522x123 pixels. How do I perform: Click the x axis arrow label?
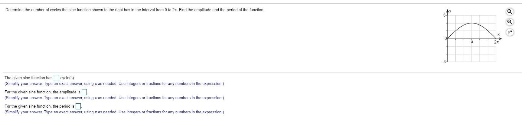pos(499,34)
